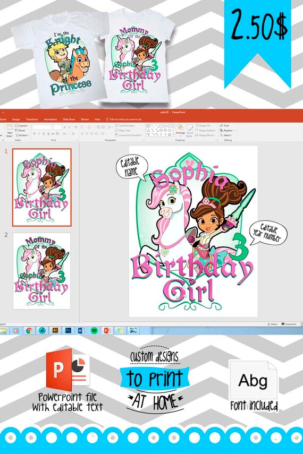Open the Animations tab
The width and height of the screenshot is (303, 454).
click(50, 119)
